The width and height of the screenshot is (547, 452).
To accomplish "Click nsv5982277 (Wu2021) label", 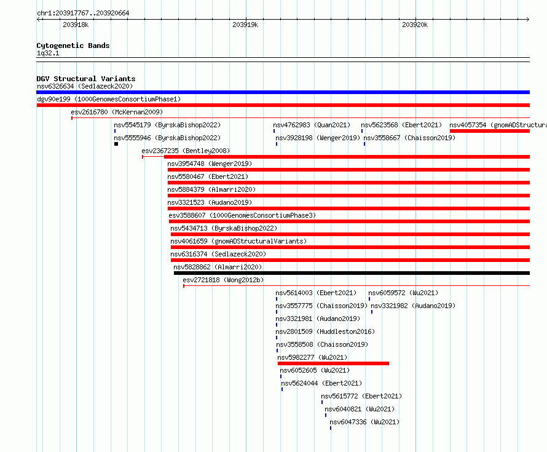I will coord(312,357).
